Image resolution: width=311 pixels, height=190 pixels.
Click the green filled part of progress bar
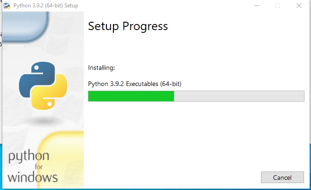[131, 96]
